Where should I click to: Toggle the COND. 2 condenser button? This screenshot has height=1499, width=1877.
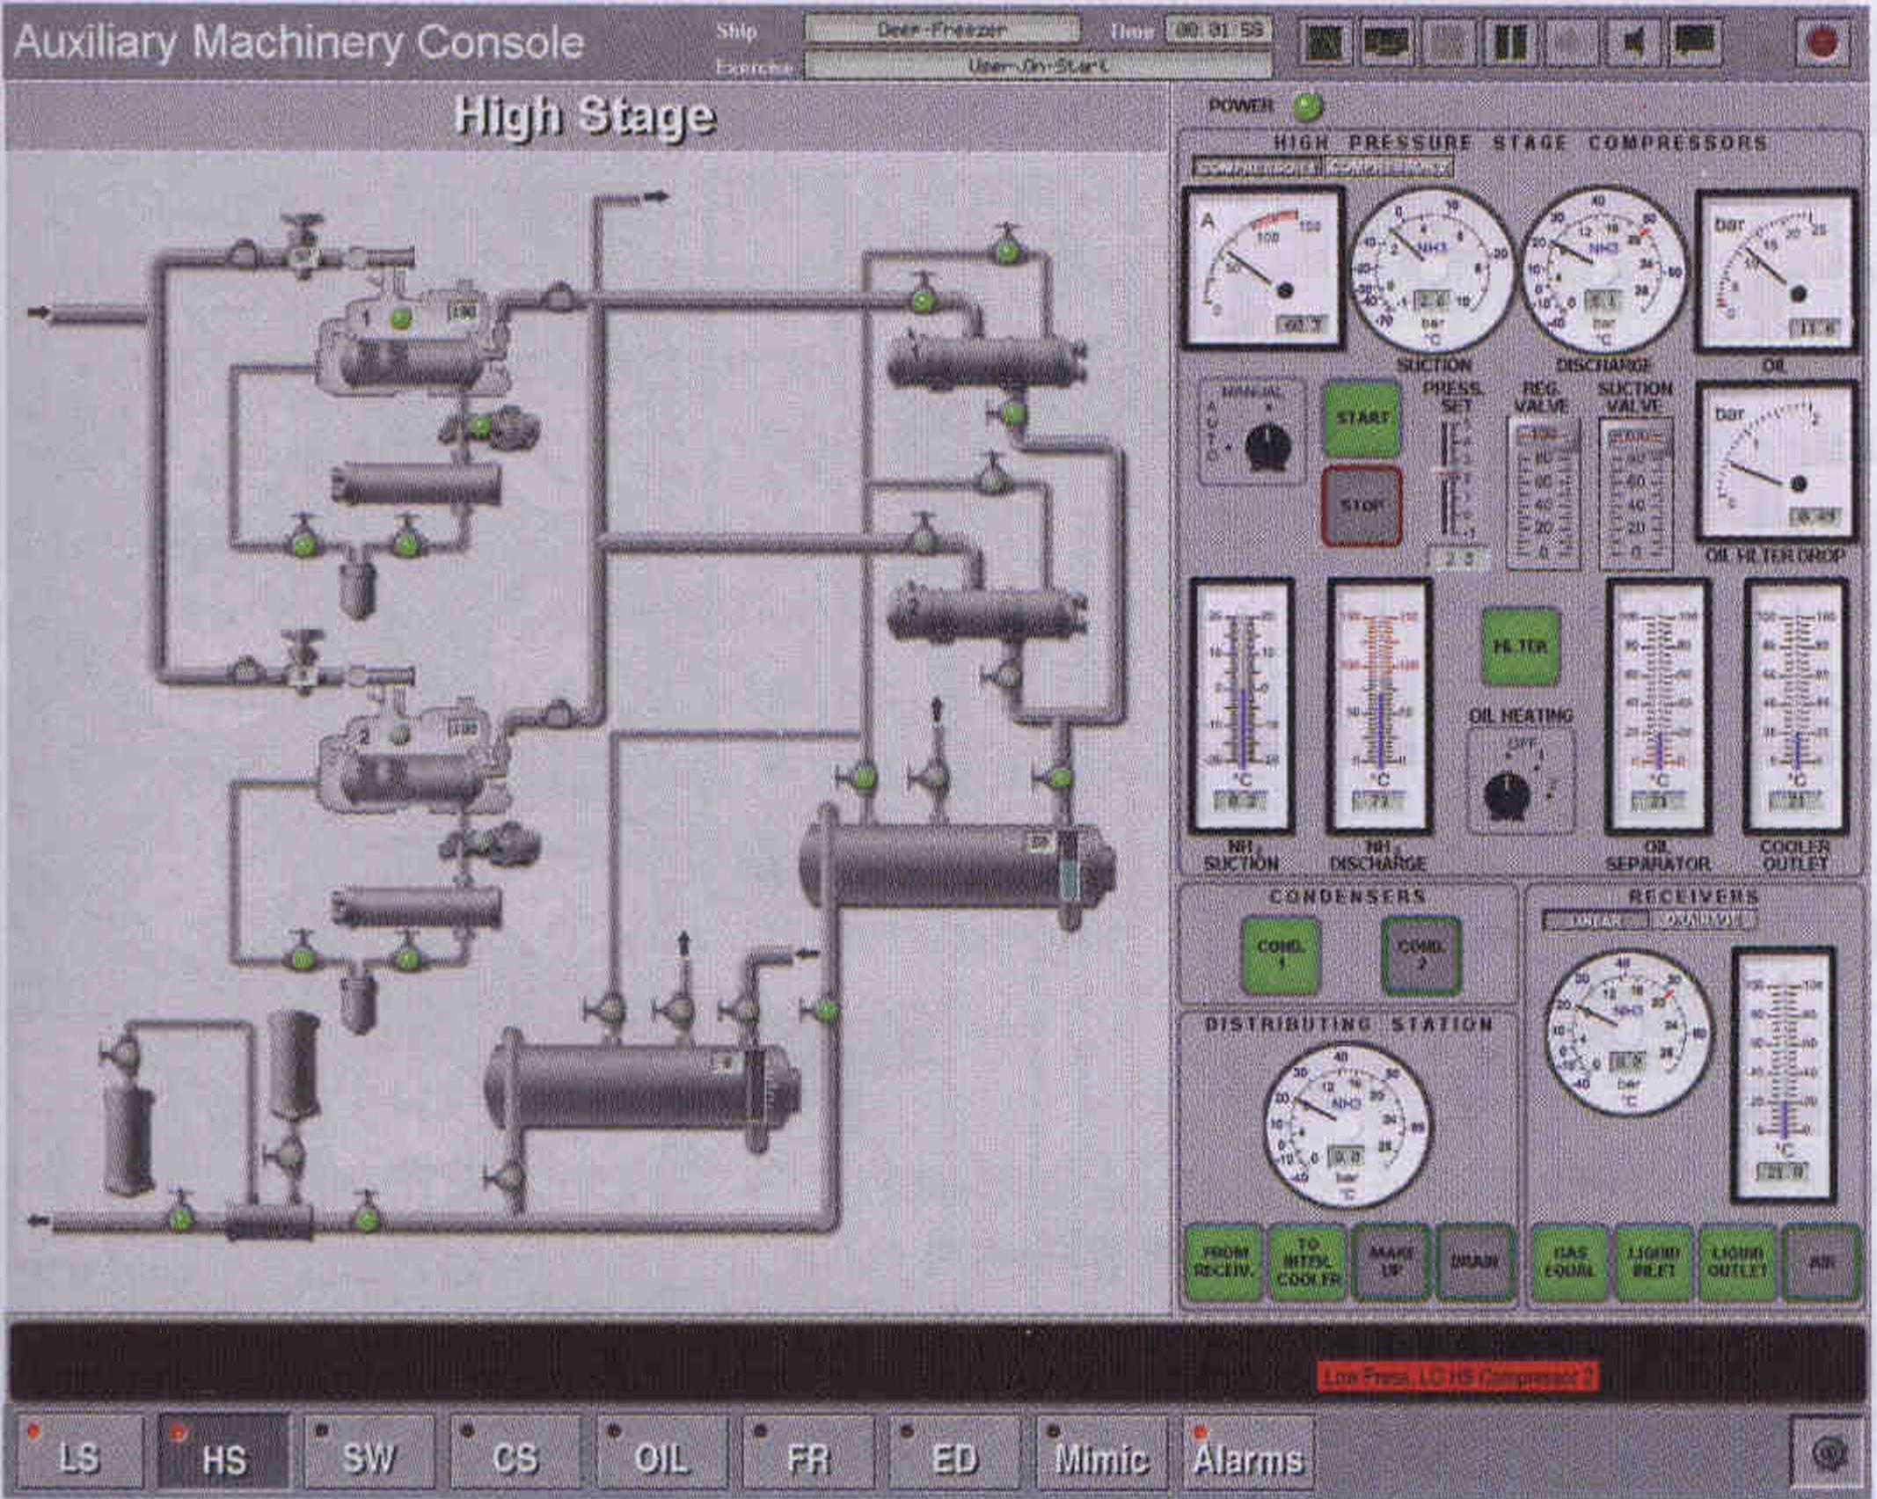1420,954
